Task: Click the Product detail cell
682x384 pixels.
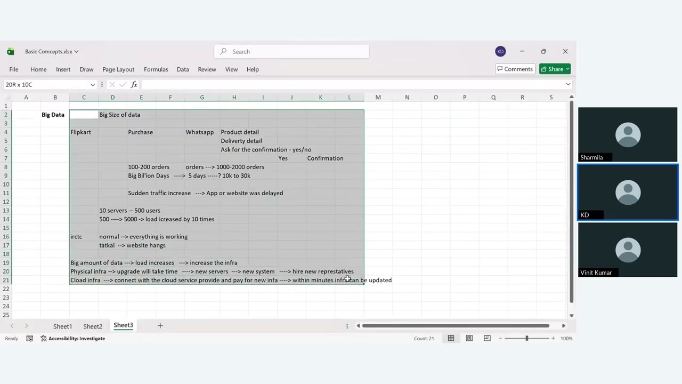Action: click(x=240, y=132)
